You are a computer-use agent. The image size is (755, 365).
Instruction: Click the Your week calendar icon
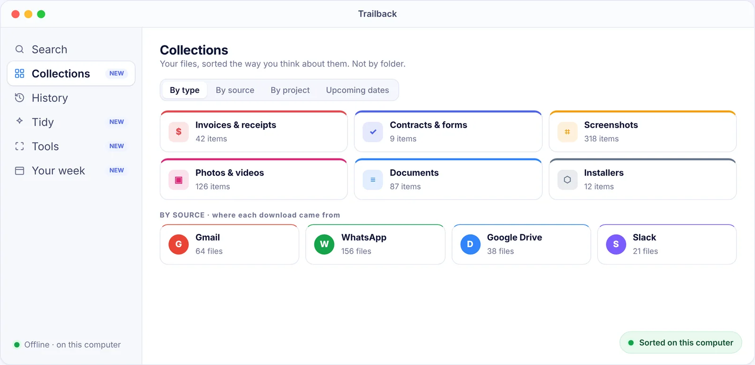[19, 171]
